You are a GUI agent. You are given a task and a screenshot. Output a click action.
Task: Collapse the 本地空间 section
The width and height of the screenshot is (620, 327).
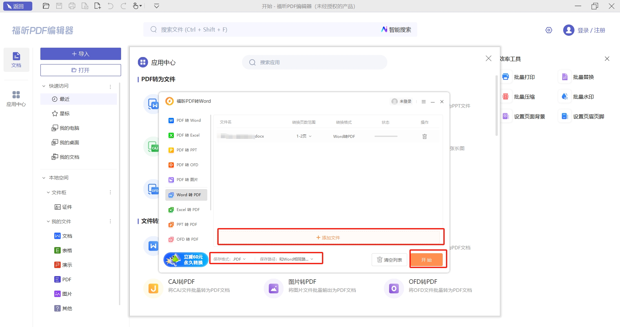click(x=44, y=178)
